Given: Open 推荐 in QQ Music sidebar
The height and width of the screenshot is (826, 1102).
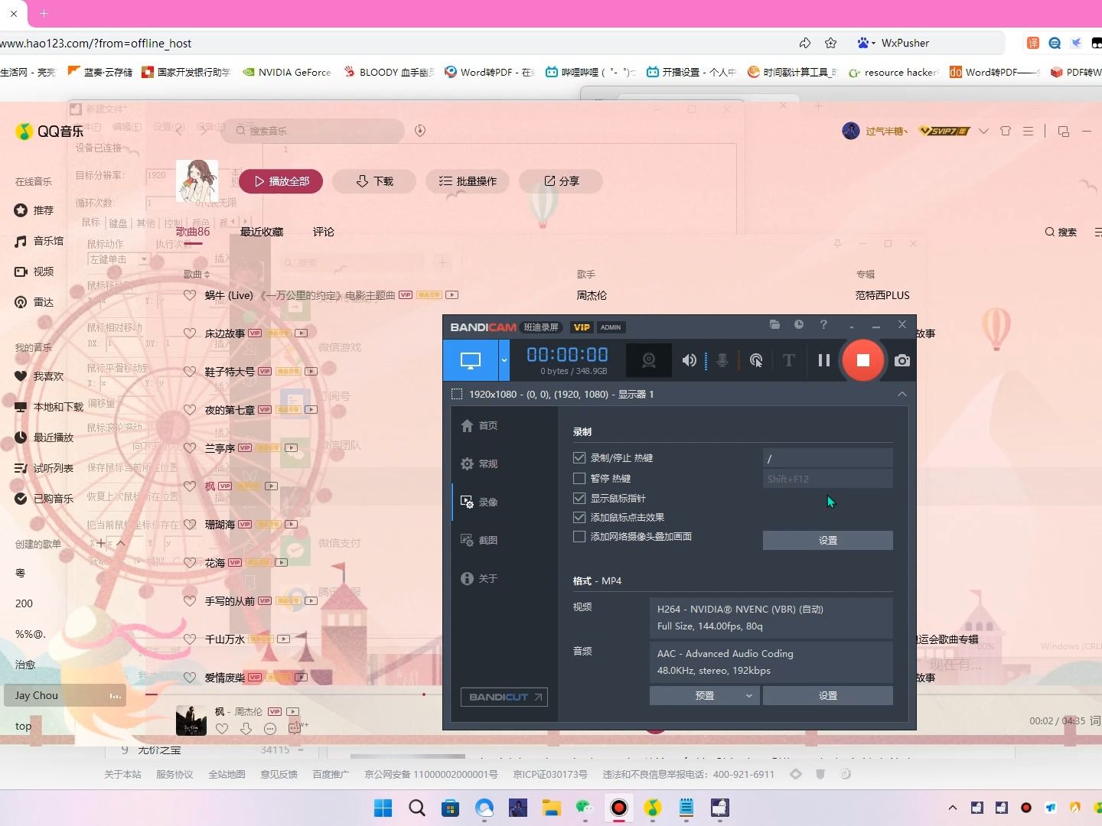Looking at the screenshot, I should tap(34, 210).
